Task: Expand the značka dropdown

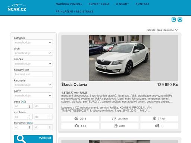Action: click(33, 64)
